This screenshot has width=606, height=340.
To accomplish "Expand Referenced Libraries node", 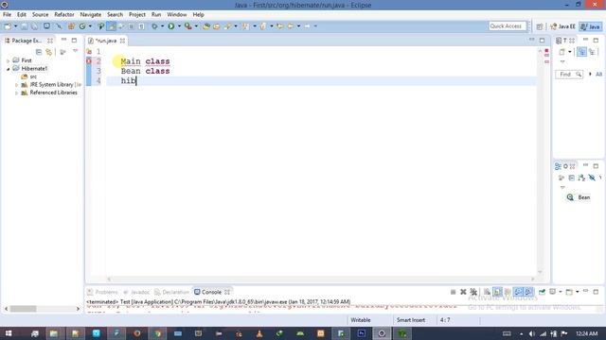I will pos(16,93).
